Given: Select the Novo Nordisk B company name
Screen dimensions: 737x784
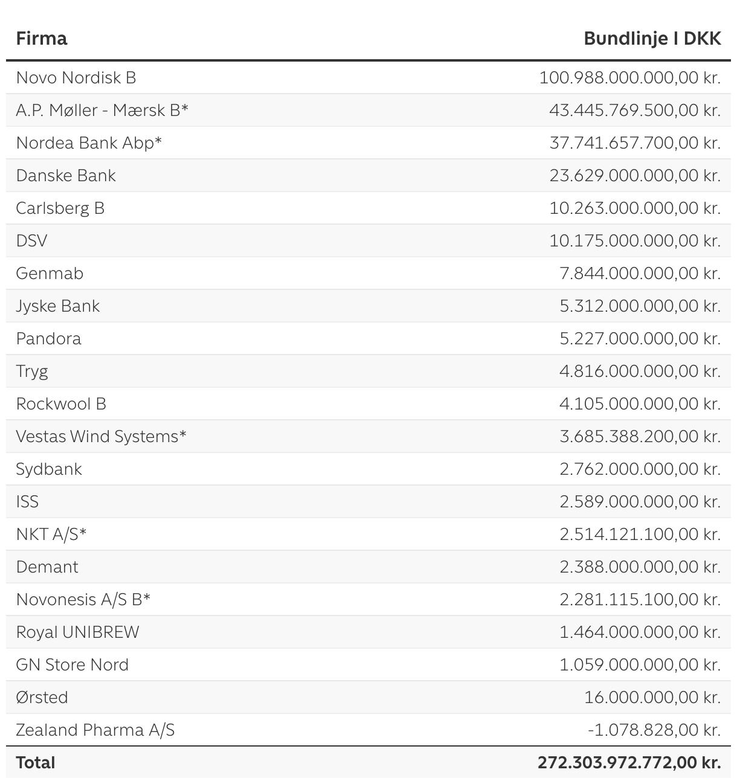Looking at the screenshot, I should [x=76, y=78].
